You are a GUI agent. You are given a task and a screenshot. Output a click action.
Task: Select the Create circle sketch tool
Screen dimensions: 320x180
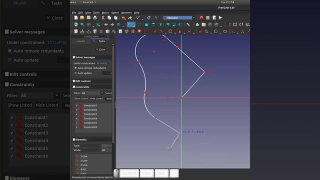[x=170, y=31]
